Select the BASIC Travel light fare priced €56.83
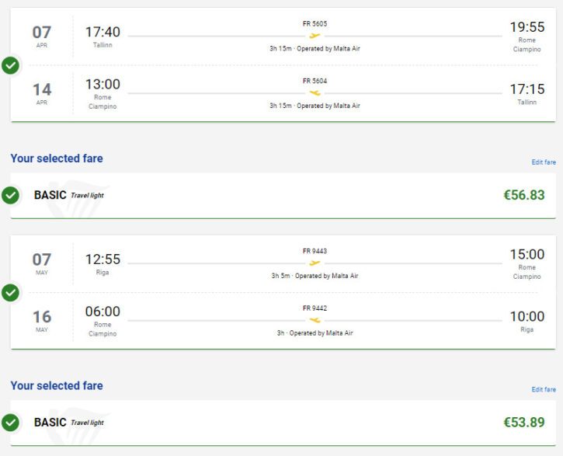This screenshot has height=456, width=563. 283,195
